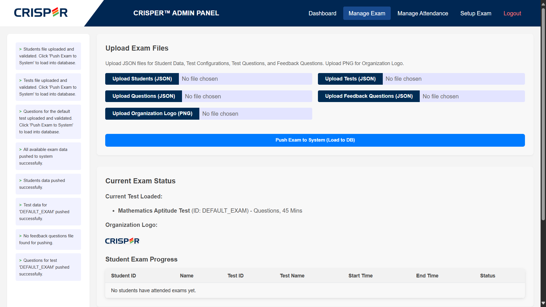Click the feedback questions 'No file chosen' field
Screen dimensions: 546x307
[472, 96]
